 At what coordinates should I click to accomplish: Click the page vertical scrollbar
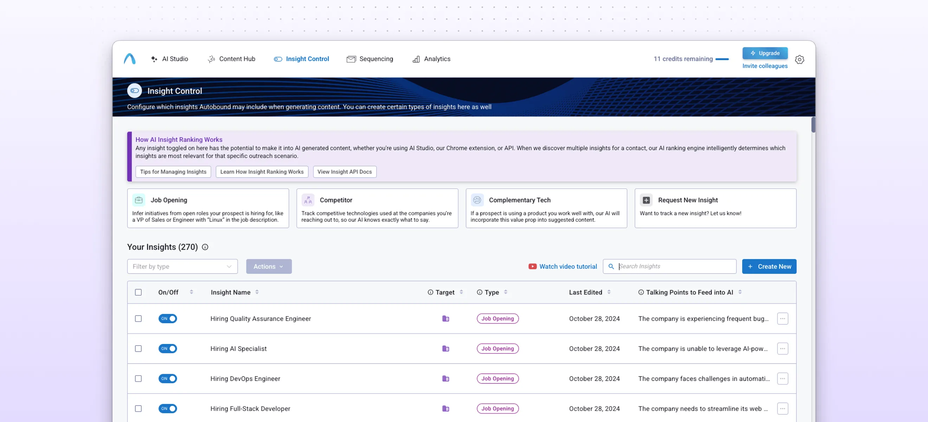[x=813, y=125]
